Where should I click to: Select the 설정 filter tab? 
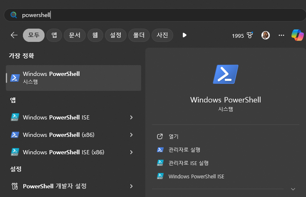116,35
